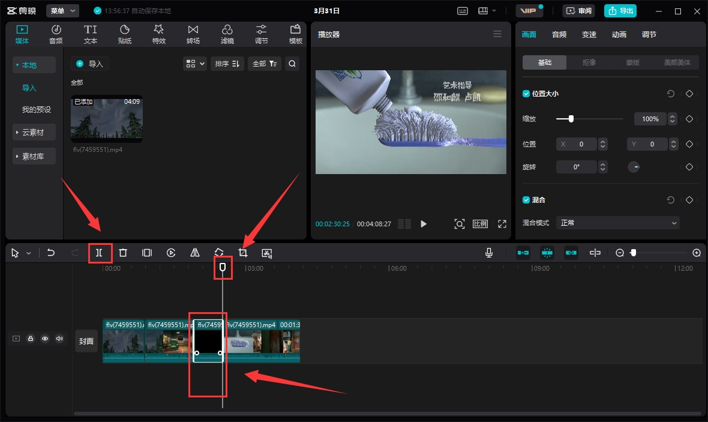Toggle the 位置大小 checkbox
Viewport: 708px width, 422px height.
point(526,94)
